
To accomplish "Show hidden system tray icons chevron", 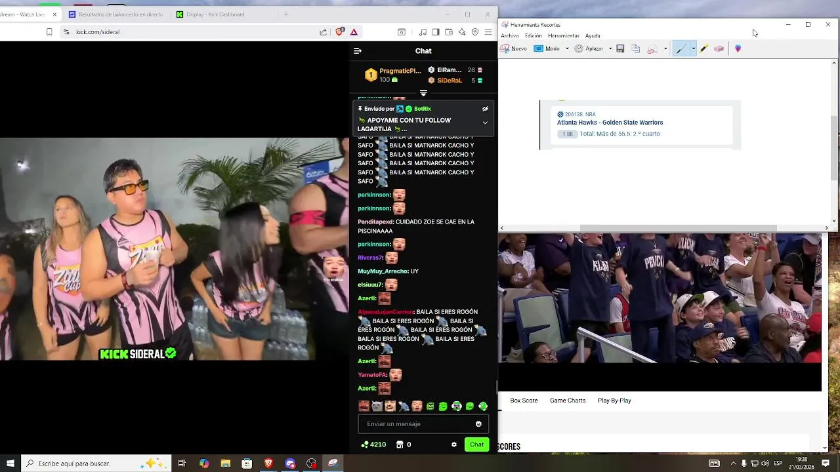I will coord(733,463).
